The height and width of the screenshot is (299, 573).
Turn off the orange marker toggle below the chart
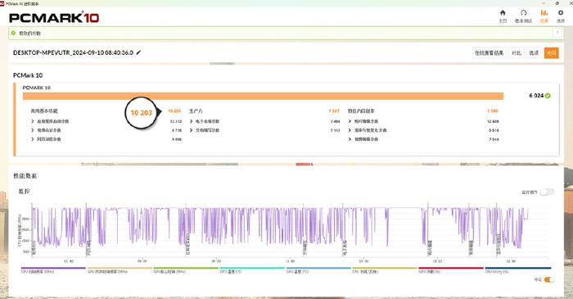point(549,279)
